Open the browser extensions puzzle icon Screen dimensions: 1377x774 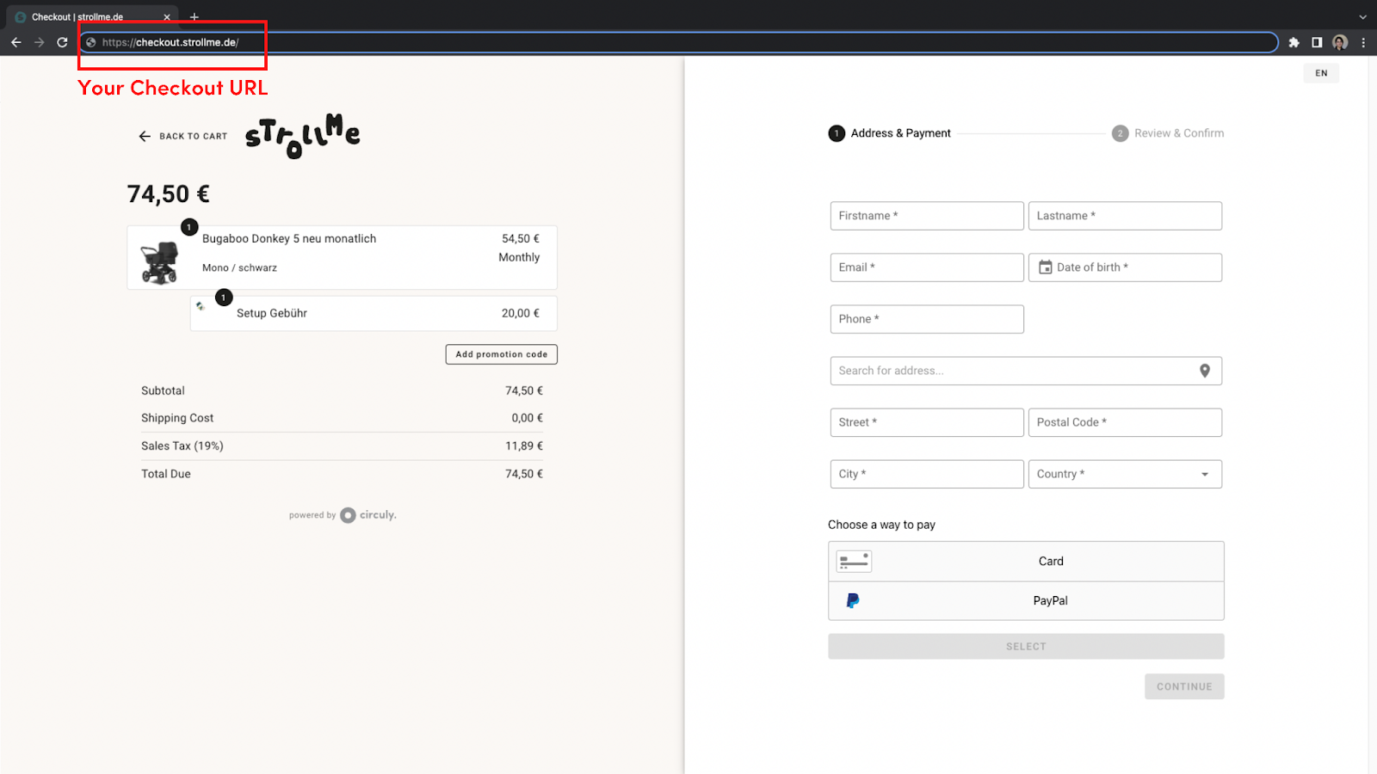point(1294,42)
